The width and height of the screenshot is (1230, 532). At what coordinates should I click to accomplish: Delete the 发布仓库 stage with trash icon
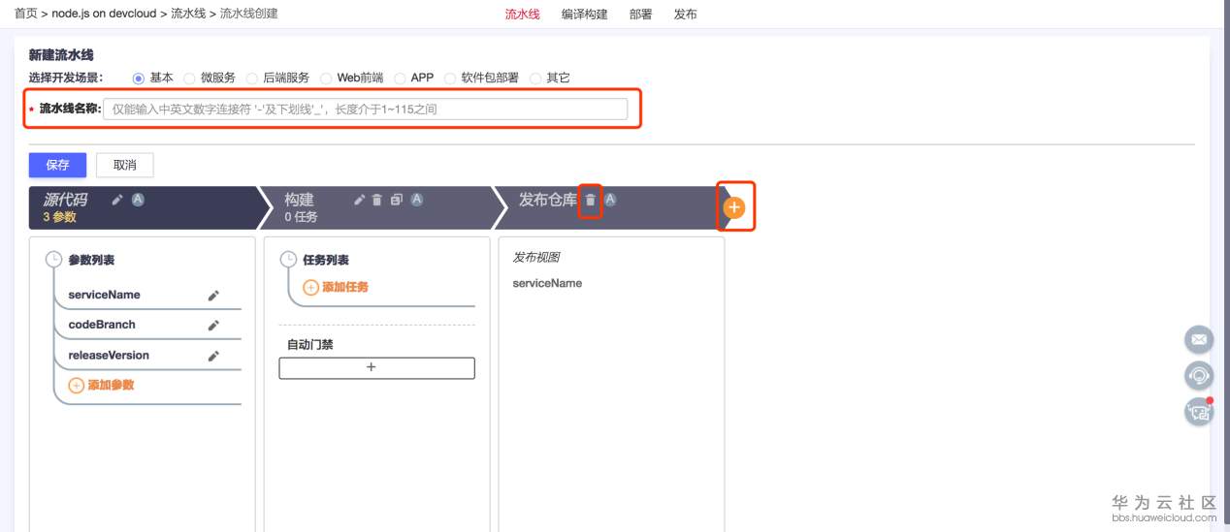(x=591, y=201)
